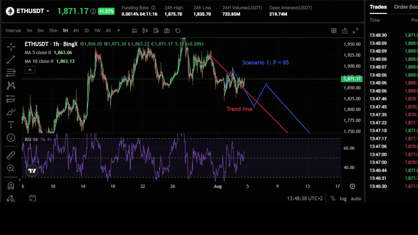Open chart settings gear icon
Viewport: 418px width, 235px height.
(352, 186)
